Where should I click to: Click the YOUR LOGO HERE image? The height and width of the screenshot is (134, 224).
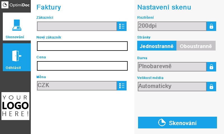click(x=15, y=106)
